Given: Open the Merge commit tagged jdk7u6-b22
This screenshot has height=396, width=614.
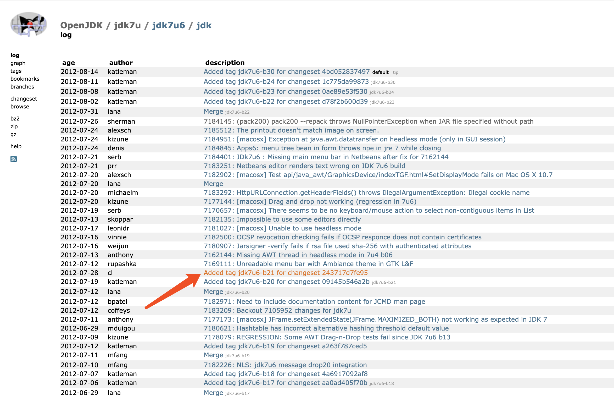Looking at the screenshot, I should point(213,111).
